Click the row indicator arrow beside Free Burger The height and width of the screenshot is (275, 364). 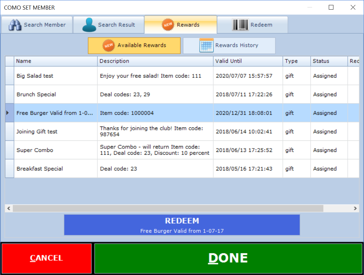tap(8, 113)
